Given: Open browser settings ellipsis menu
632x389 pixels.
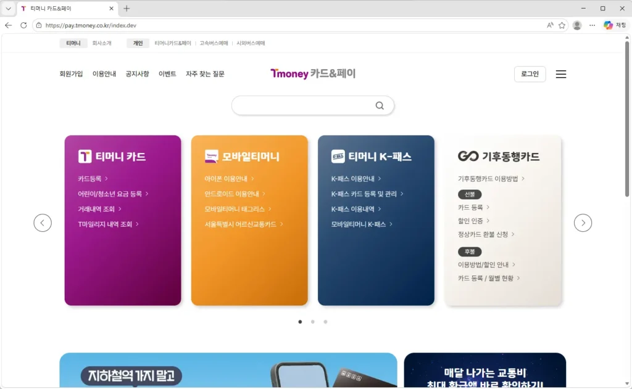Looking at the screenshot, I should (x=592, y=25).
